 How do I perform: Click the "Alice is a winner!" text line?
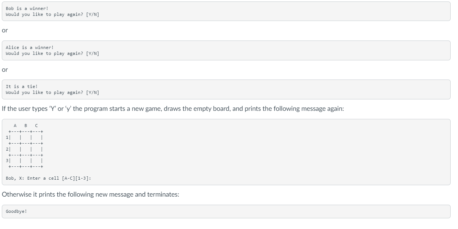(29, 47)
